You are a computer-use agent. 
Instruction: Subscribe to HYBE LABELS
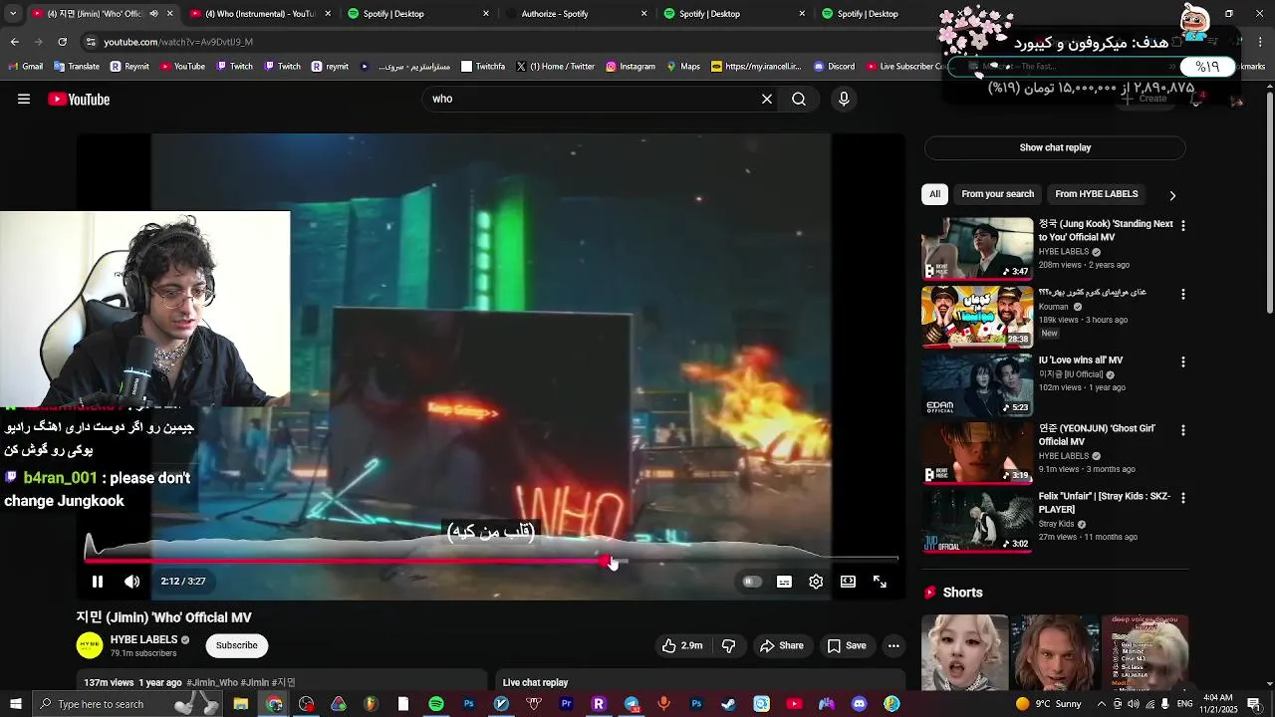pyautogui.click(x=237, y=645)
